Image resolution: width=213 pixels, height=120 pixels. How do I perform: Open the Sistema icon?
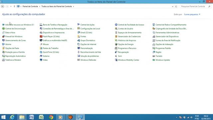pyautogui.click(x=41, y=56)
